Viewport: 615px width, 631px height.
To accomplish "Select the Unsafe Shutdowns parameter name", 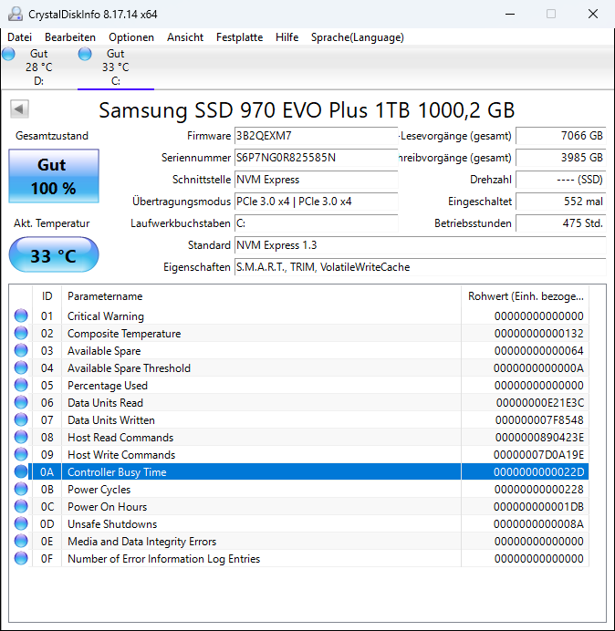I will [112, 524].
